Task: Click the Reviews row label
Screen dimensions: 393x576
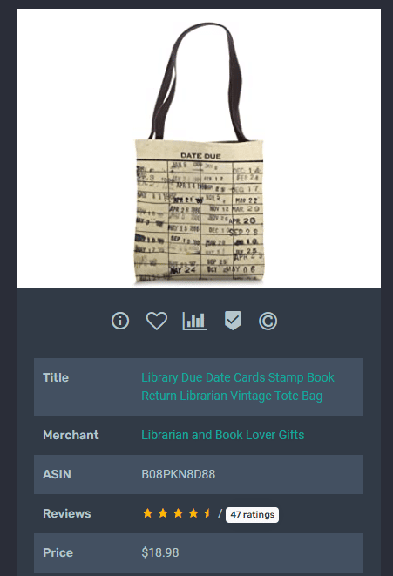Action: [67, 513]
